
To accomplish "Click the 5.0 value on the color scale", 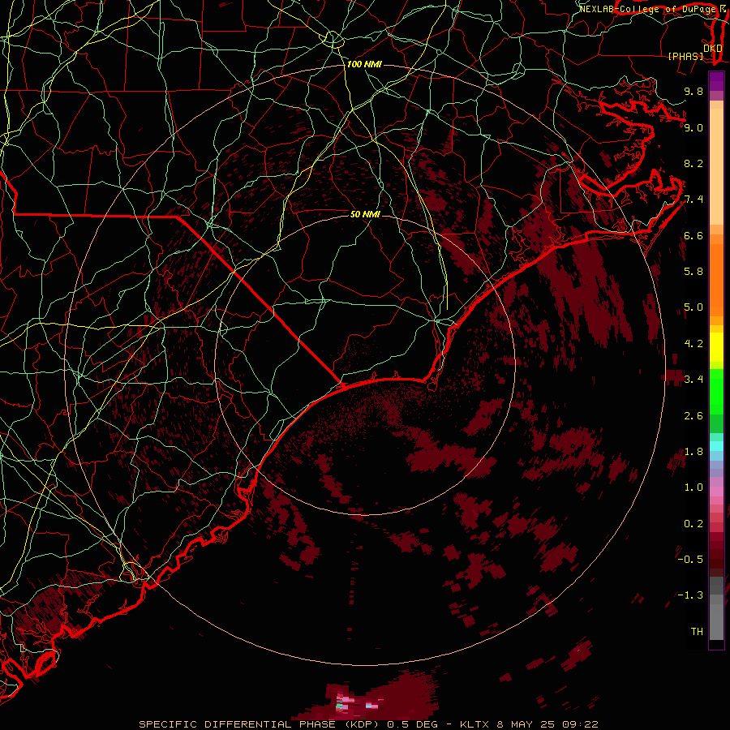I will [x=693, y=307].
